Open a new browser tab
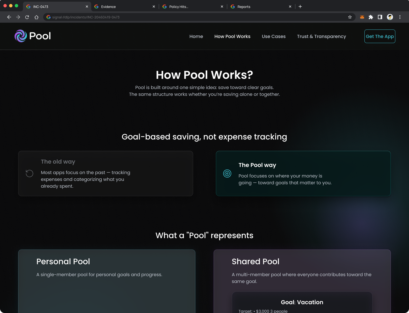Image resolution: width=409 pixels, height=313 pixels. 300,7
